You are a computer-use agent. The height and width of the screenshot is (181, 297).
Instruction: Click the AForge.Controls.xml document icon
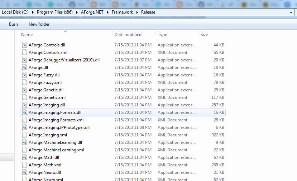click(x=24, y=52)
